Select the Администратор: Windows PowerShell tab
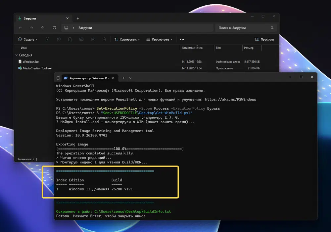The width and height of the screenshot is (331, 232). [89, 78]
